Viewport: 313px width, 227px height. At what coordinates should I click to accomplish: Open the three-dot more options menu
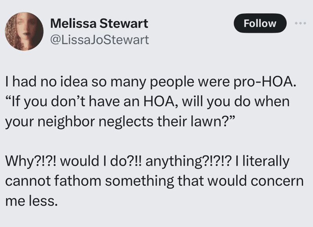(299, 23)
